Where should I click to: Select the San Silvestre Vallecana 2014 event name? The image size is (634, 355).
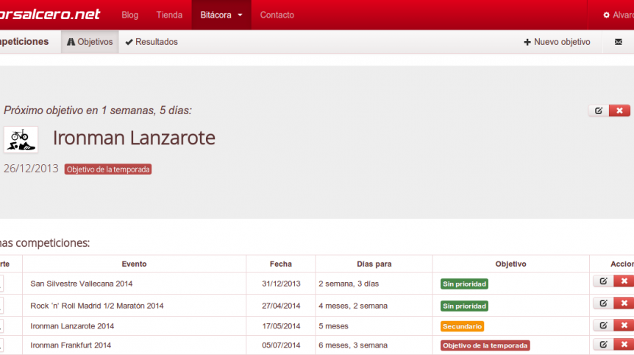click(x=81, y=284)
